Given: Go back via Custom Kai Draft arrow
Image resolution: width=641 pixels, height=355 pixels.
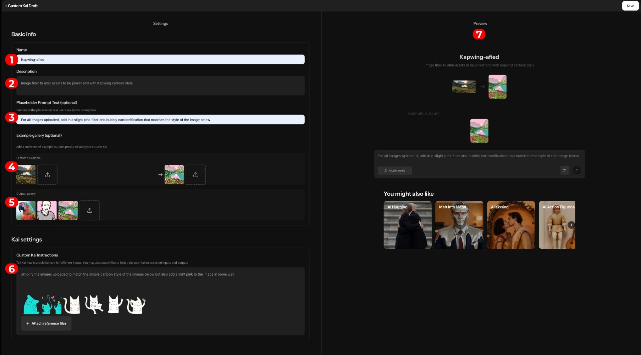Looking at the screenshot, I should (6, 6).
